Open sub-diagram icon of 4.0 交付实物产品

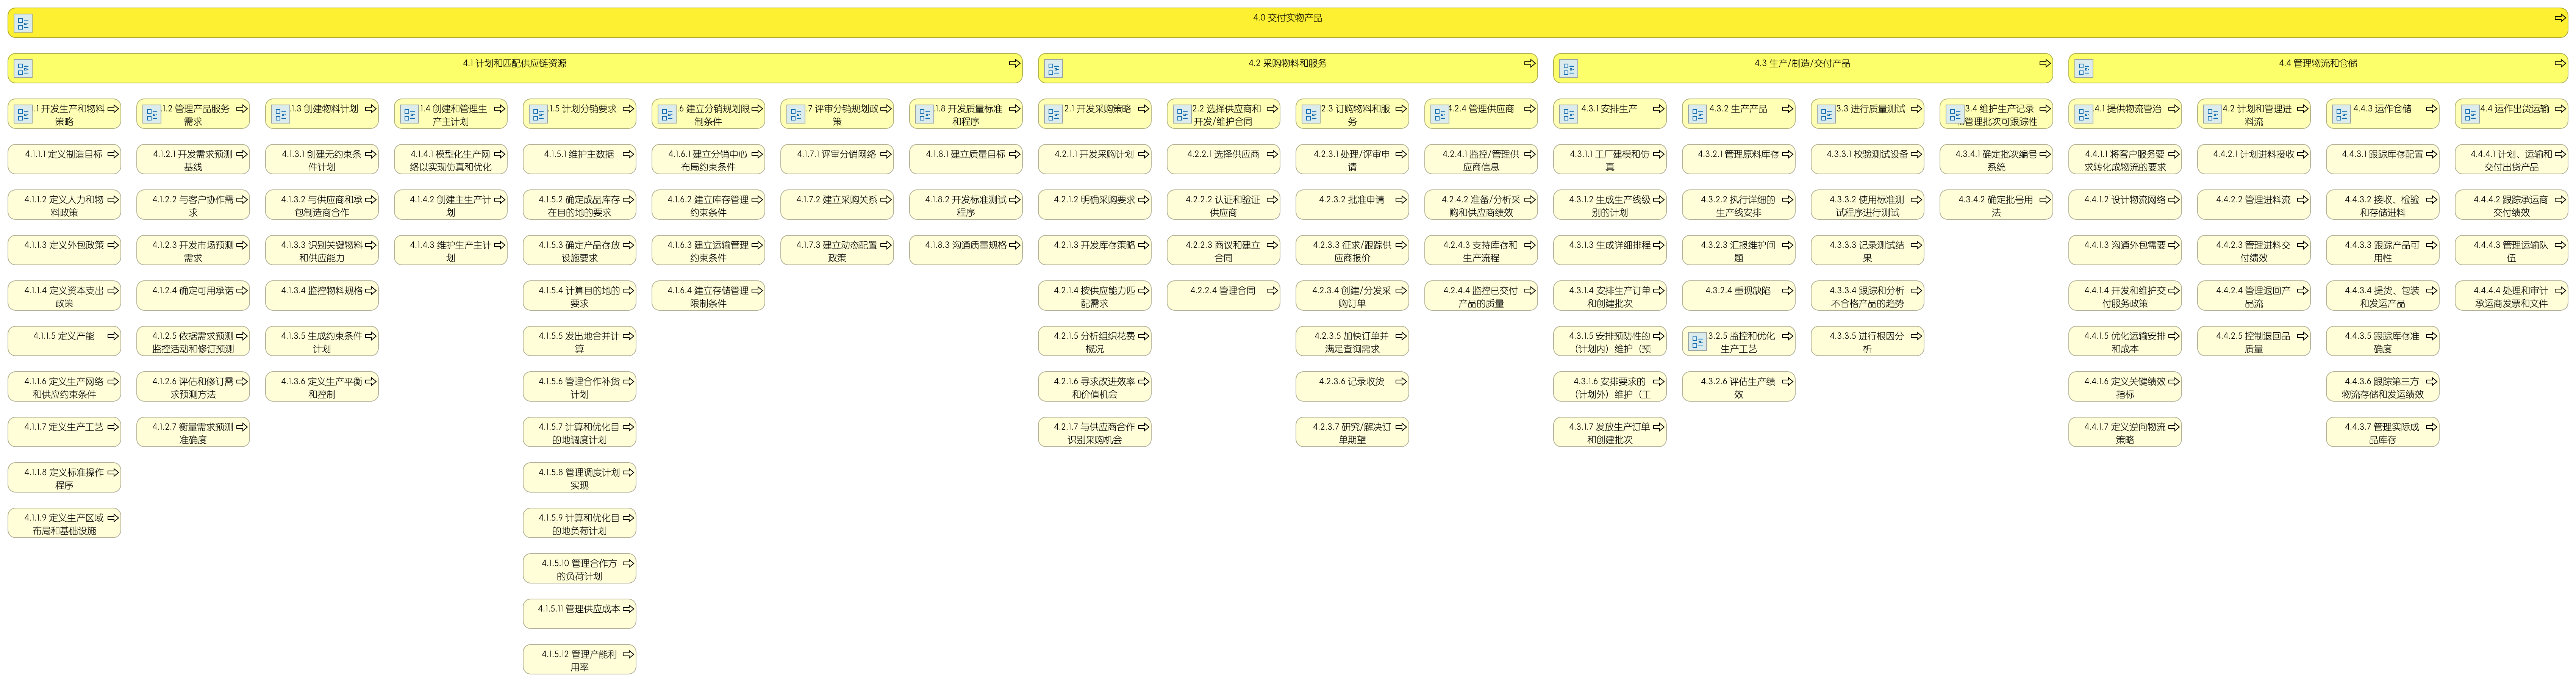24,23
